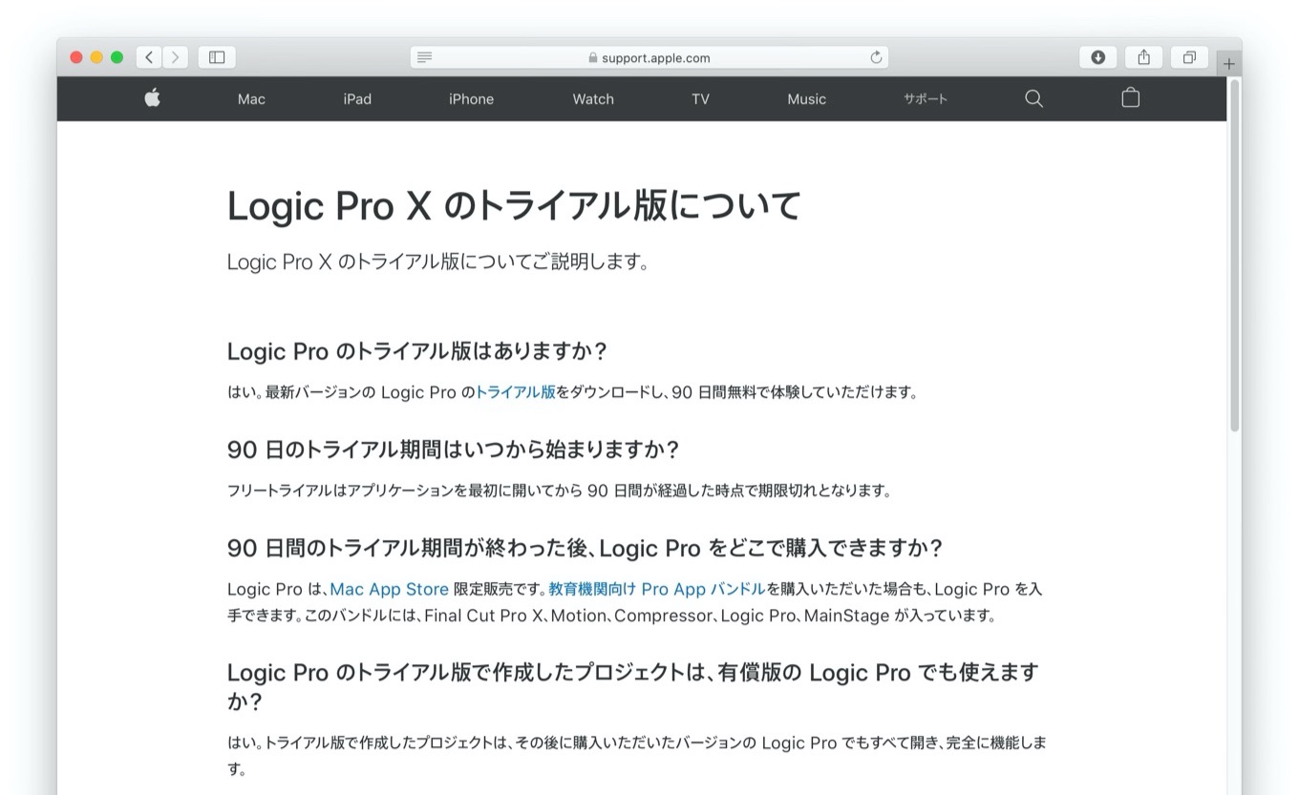Reload the page using refresh icon

876,56
